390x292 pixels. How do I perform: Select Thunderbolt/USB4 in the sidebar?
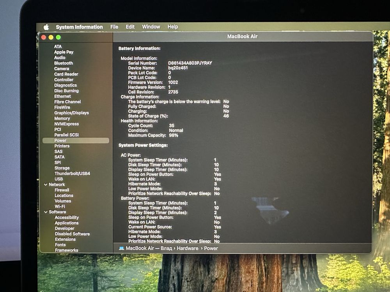click(x=72, y=173)
